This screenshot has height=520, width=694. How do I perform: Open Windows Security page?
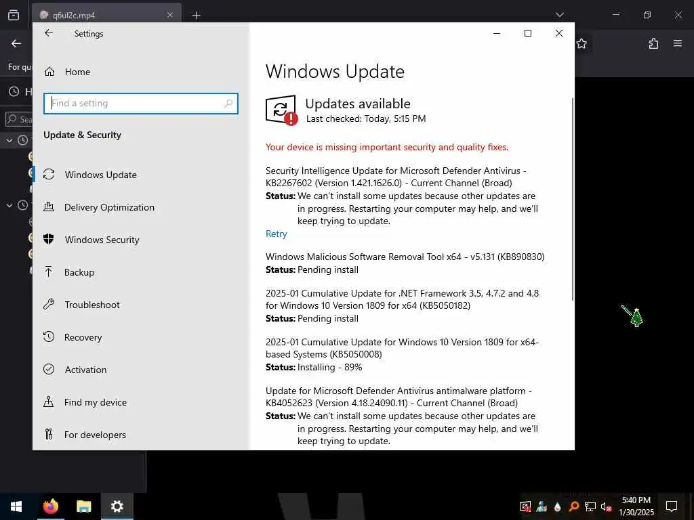pos(91,240)
